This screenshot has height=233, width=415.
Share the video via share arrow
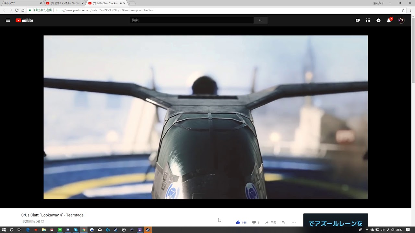tap(267, 222)
